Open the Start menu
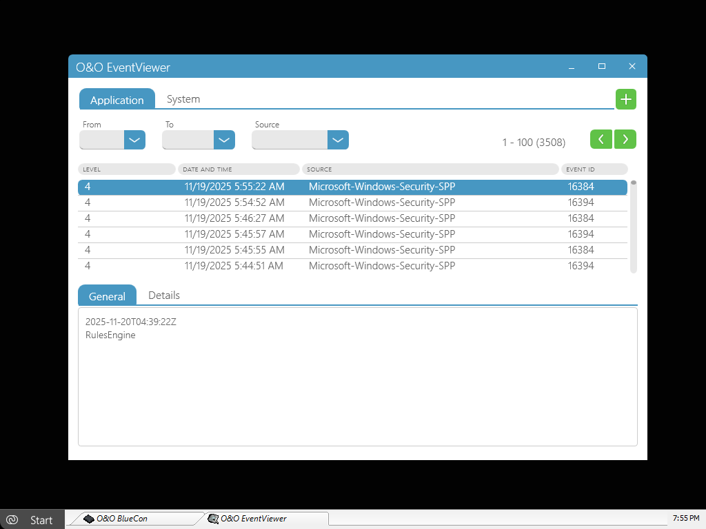706x529 pixels. [x=33, y=519]
